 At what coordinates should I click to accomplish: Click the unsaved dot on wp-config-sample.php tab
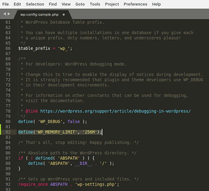pos(64,15)
